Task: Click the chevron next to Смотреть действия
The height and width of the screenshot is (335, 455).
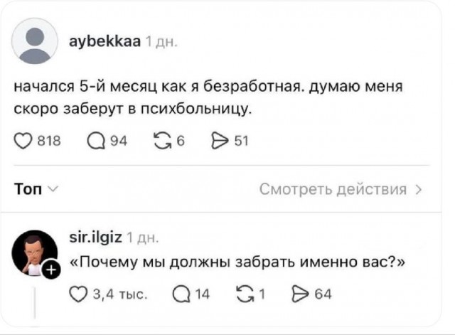Action: point(418,189)
